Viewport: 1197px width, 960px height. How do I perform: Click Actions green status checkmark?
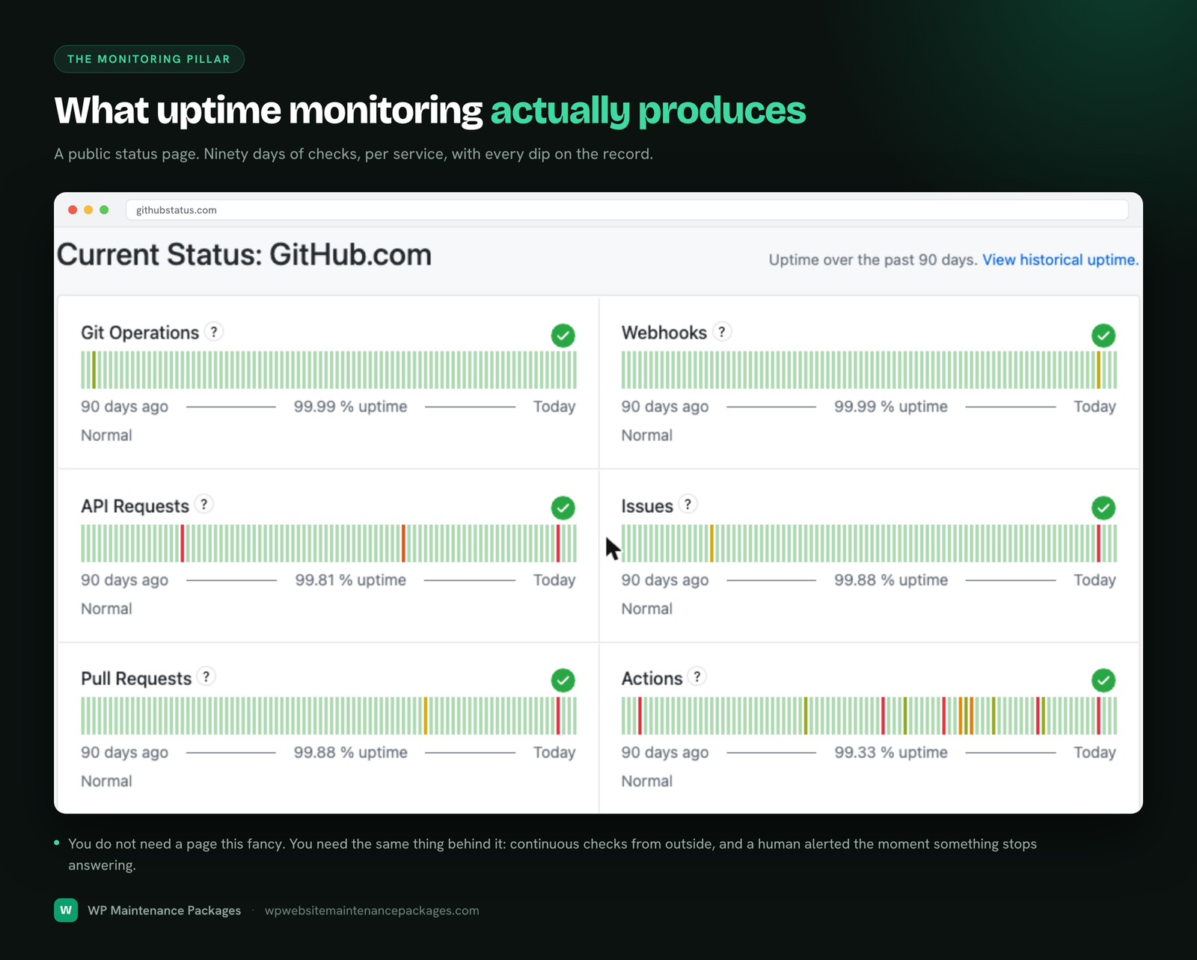1103,680
